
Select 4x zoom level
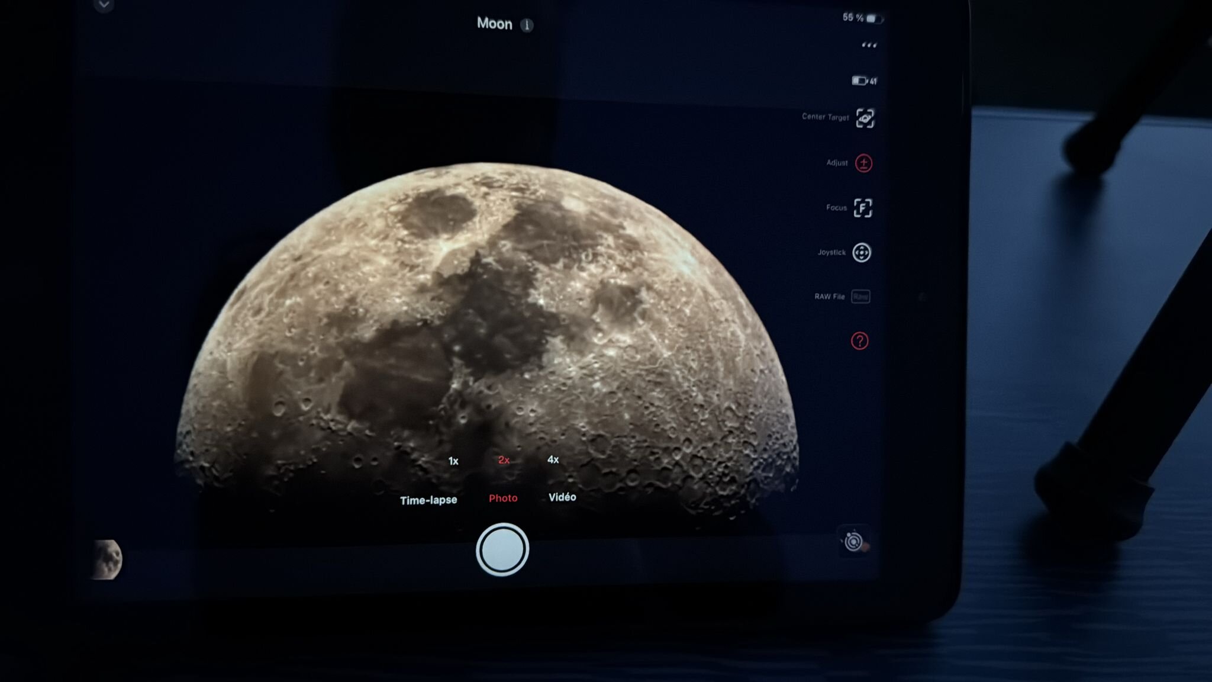[553, 460]
